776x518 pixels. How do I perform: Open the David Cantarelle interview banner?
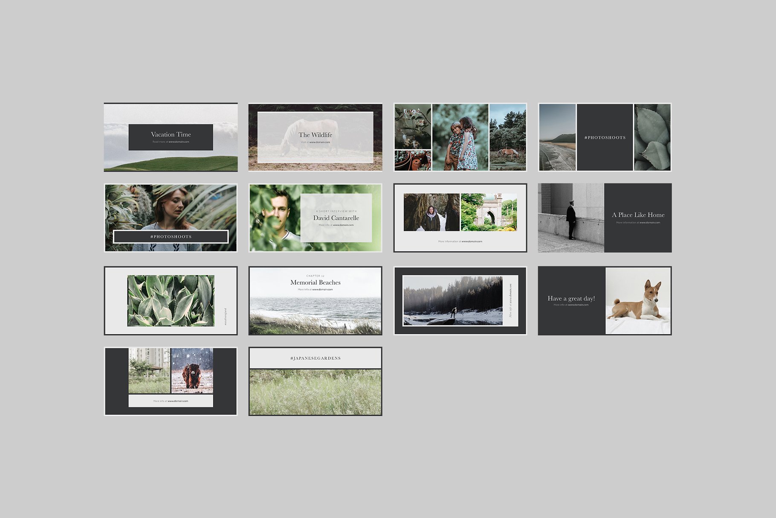coord(315,218)
